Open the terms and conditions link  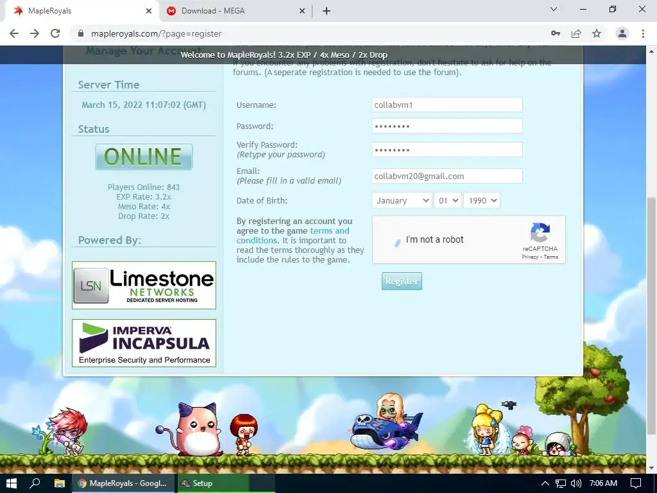[293, 236]
